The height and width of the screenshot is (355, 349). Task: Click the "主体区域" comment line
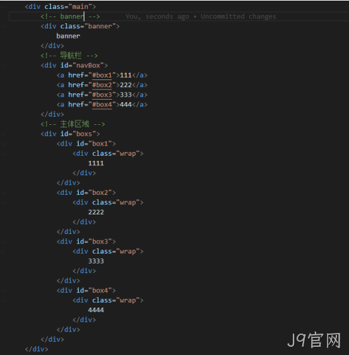(x=73, y=124)
